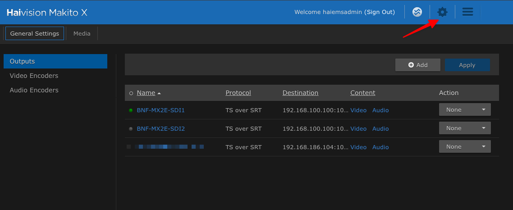Open the settings gear icon
Image resolution: width=513 pixels, height=210 pixels.
(x=442, y=13)
